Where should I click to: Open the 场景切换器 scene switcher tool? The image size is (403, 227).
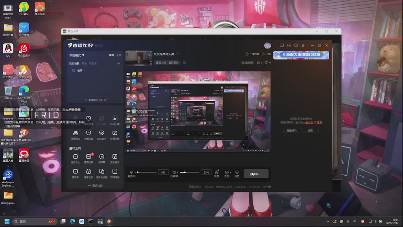102,173
